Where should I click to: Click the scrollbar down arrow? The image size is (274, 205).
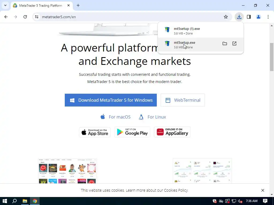(272, 194)
